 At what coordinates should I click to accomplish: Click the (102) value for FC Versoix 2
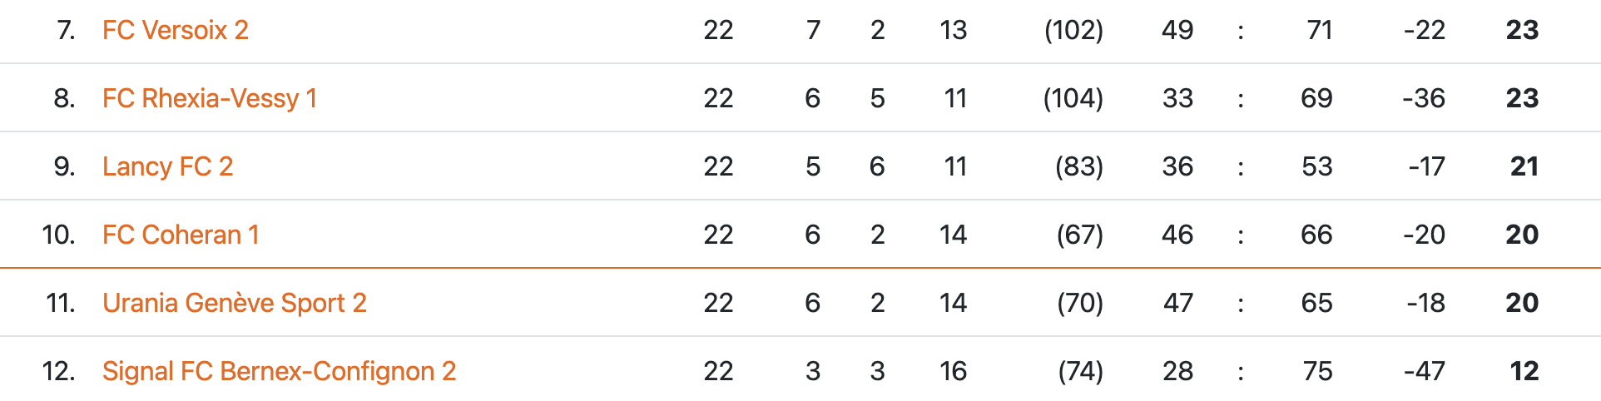pos(1073,31)
